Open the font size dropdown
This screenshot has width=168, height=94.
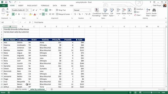pyautogui.click(x=31, y=10)
